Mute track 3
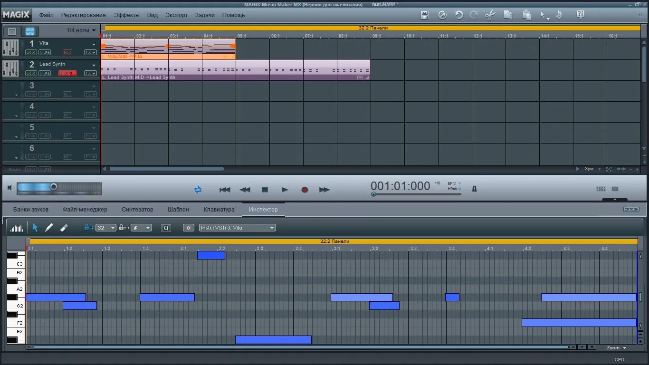Image resolution: width=649 pixels, height=365 pixels. point(45,94)
